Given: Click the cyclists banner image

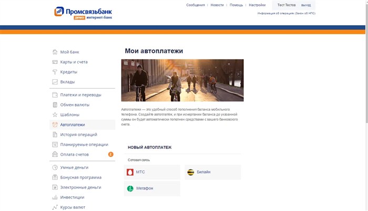Looking at the screenshot, I should click(x=182, y=80).
